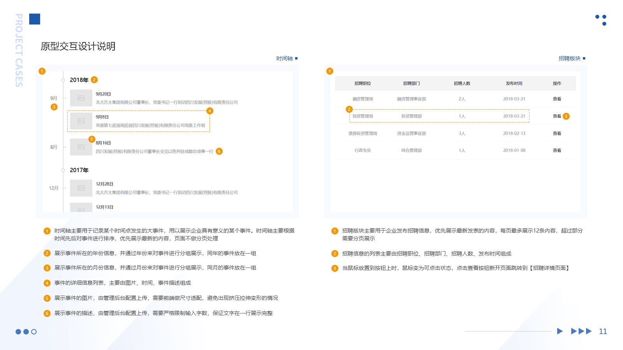Click the triple arrow fast-forward icon
Screen dimensions: 623x350
point(581,331)
